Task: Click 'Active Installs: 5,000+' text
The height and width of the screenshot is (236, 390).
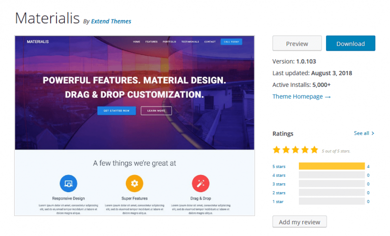Action: pos(301,85)
